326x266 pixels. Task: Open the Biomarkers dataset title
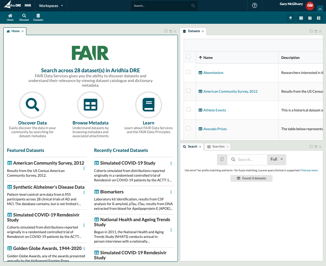click(x=112, y=192)
